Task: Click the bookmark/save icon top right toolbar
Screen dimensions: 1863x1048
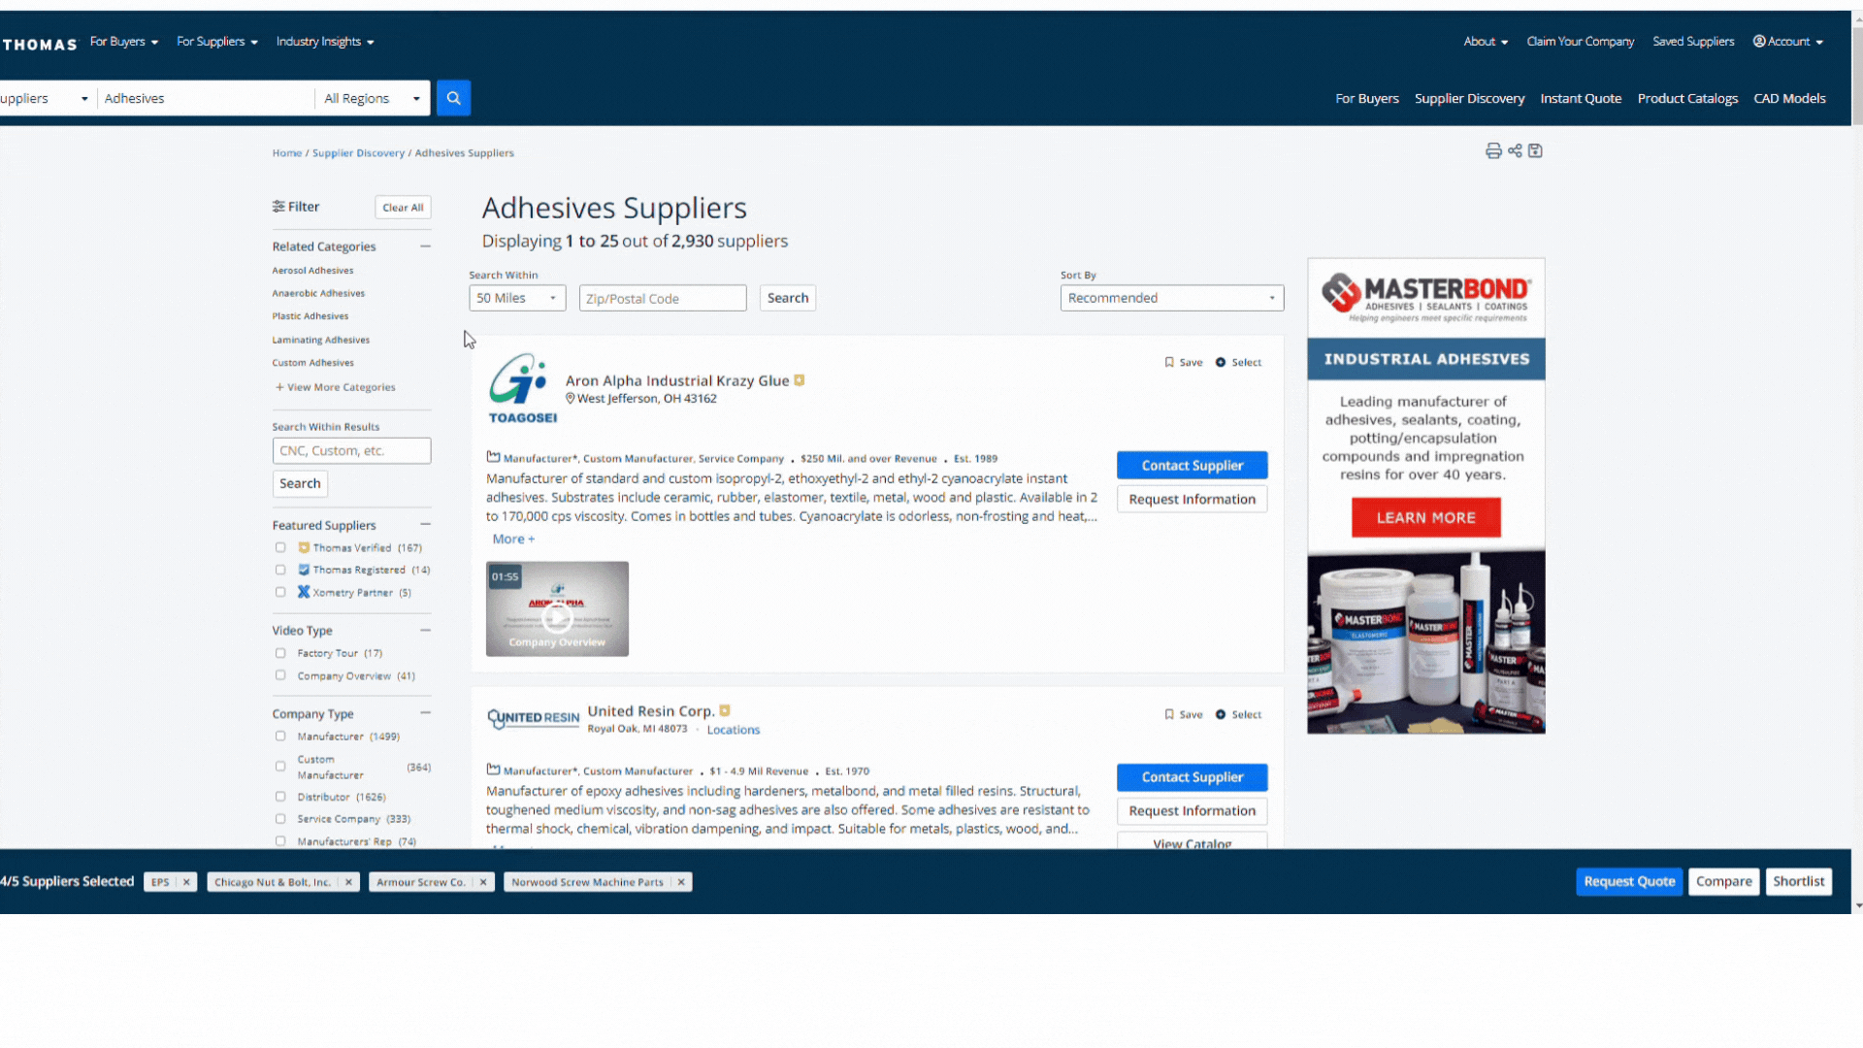Action: pyautogui.click(x=1534, y=151)
